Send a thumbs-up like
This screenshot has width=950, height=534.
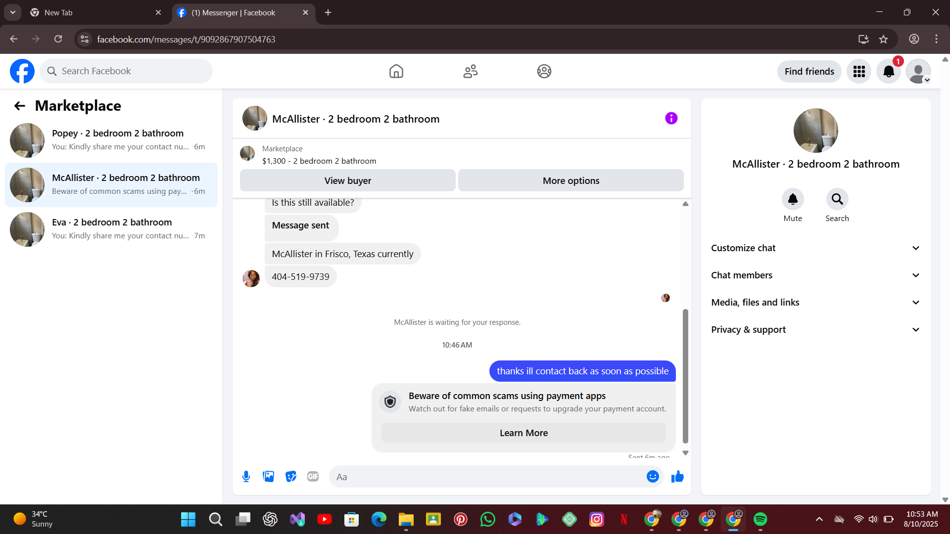(x=677, y=477)
